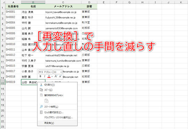
Task: Select column A header
Action: [x=13, y=2]
